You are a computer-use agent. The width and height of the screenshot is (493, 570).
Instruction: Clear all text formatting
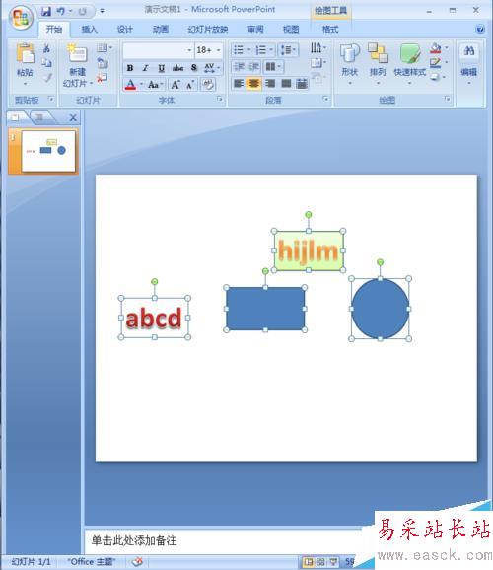pyautogui.click(x=208, y=85)
